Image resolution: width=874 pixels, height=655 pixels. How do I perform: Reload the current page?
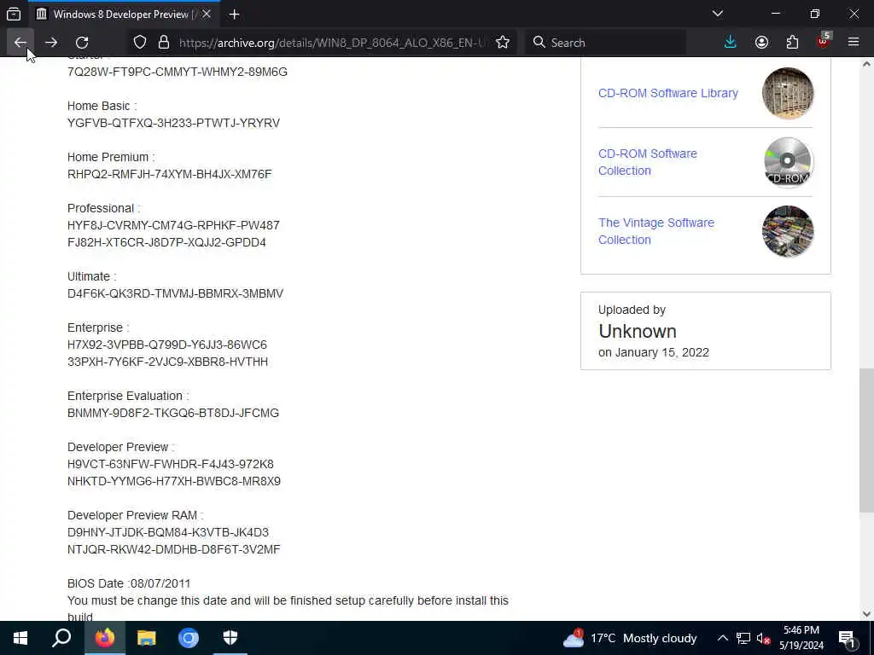pos(82,43)
